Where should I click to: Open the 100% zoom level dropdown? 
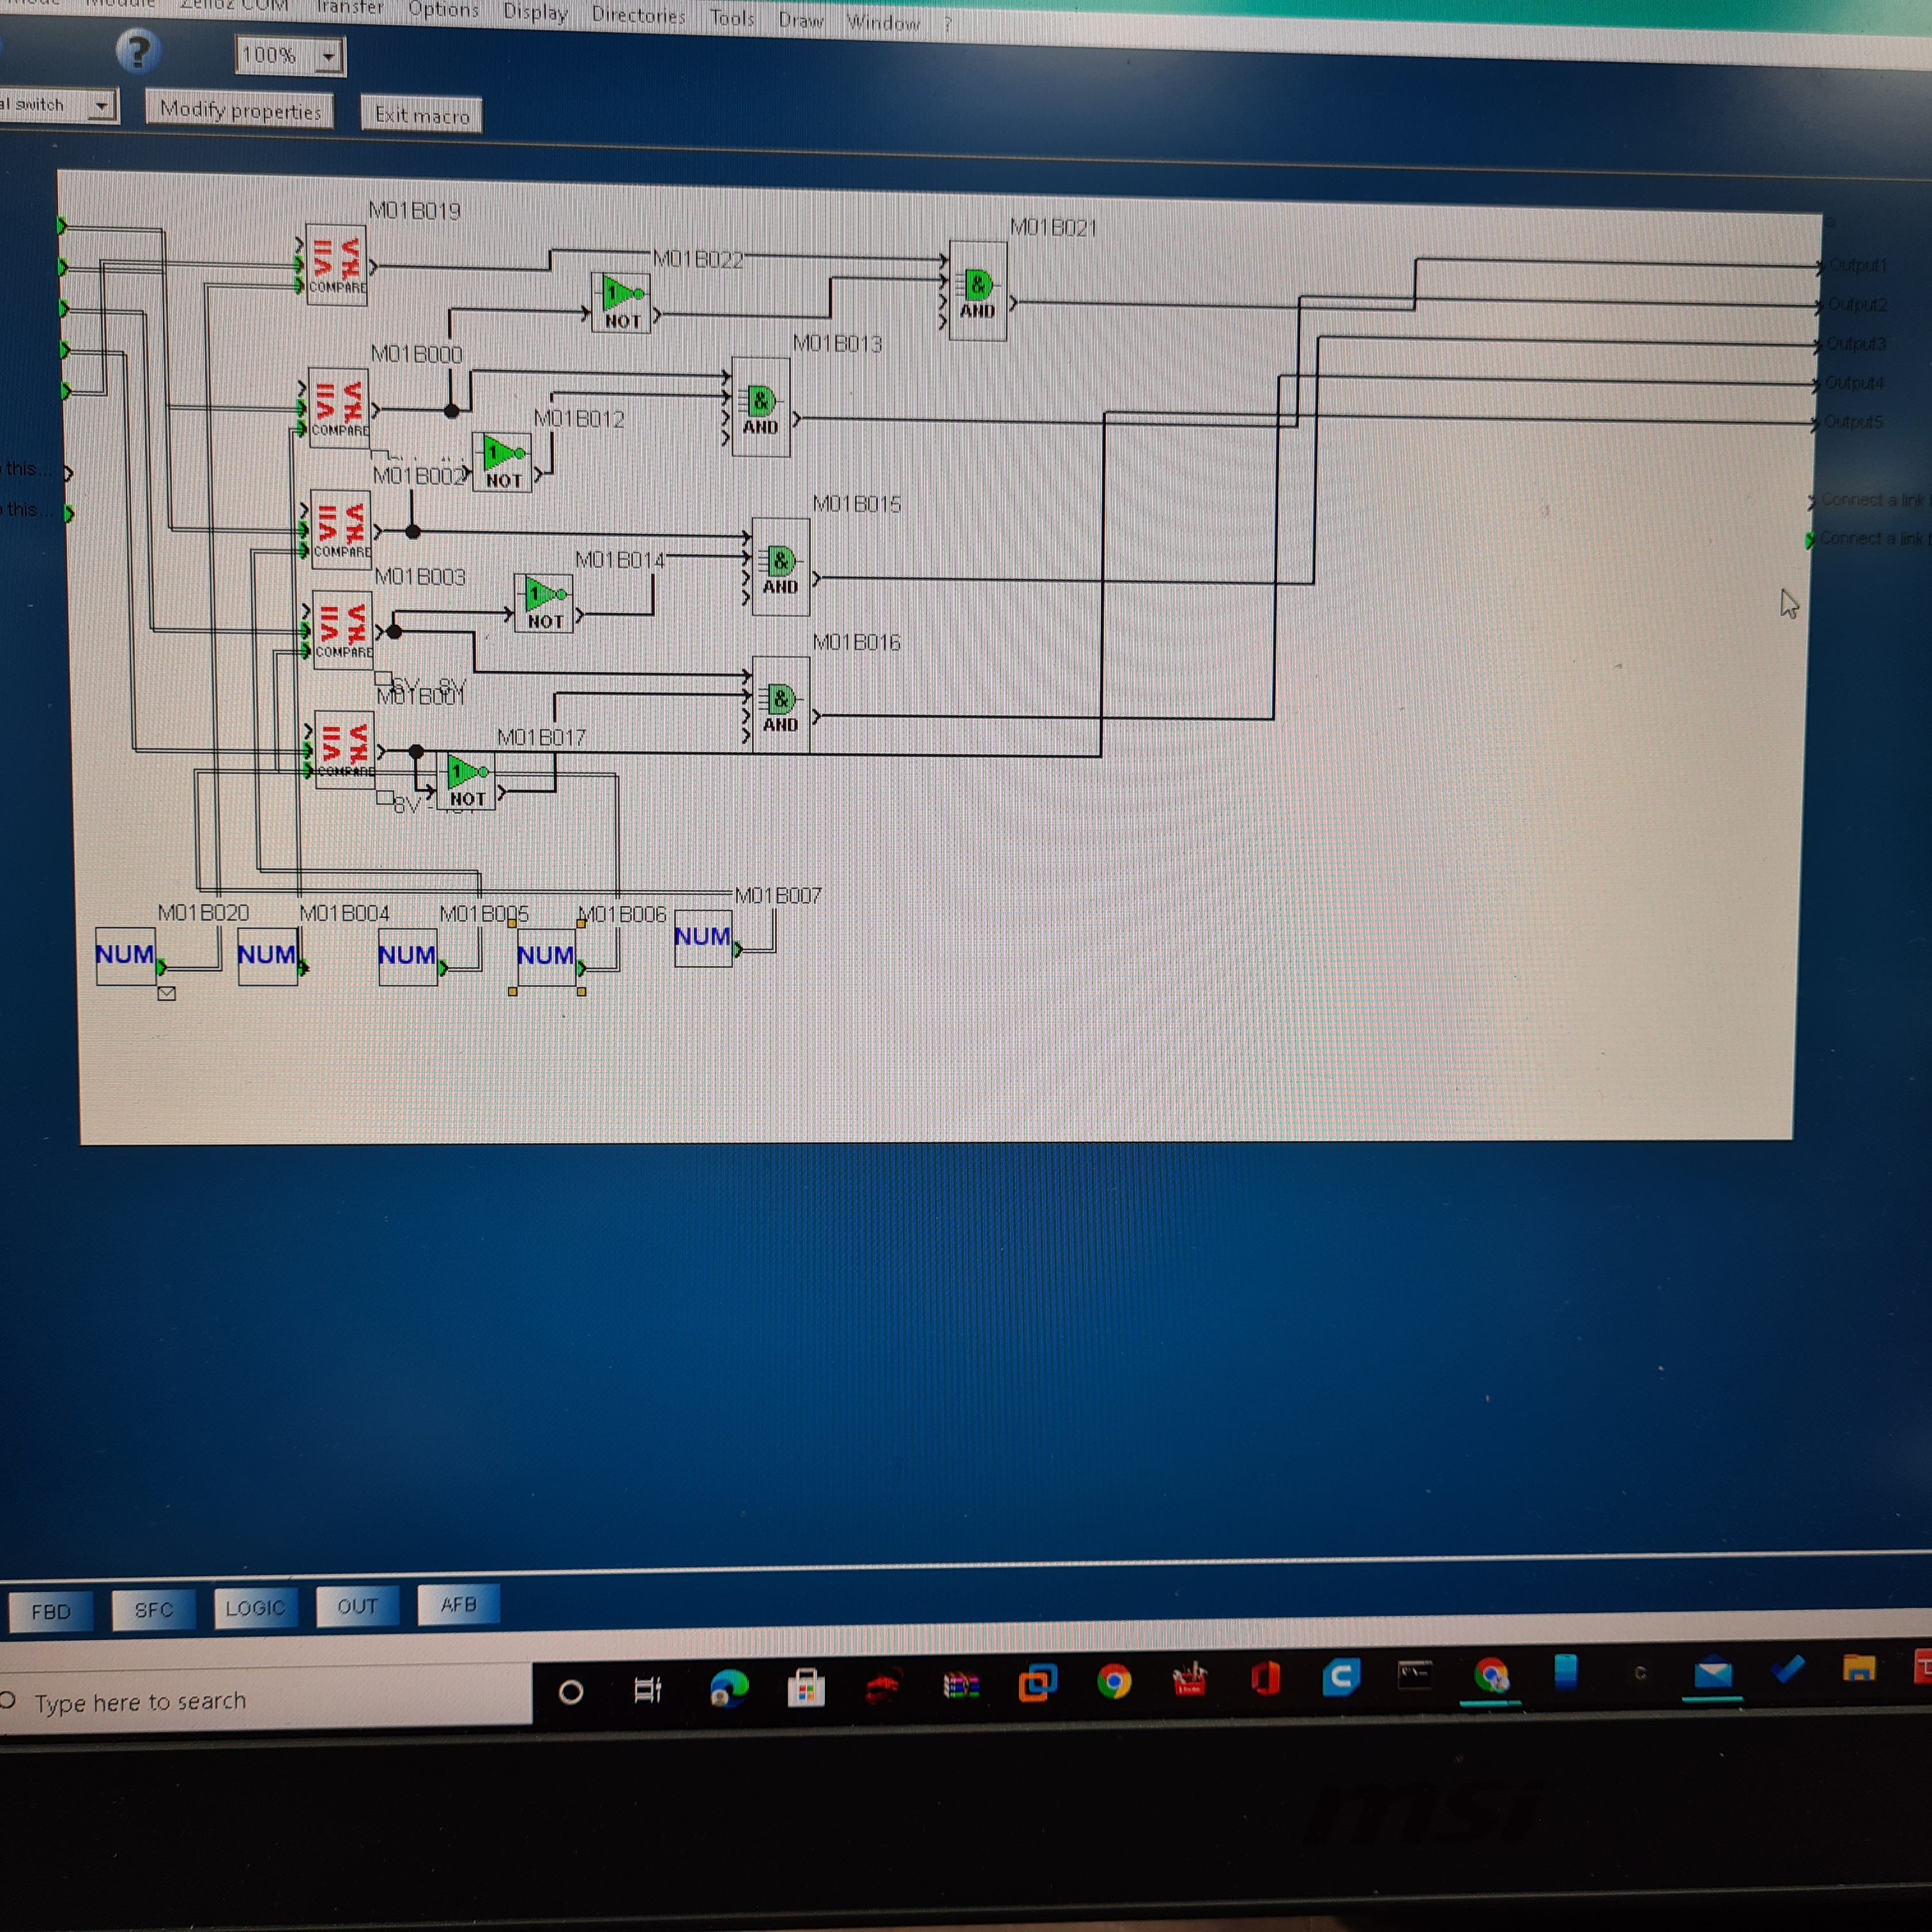tap(329, 57)
